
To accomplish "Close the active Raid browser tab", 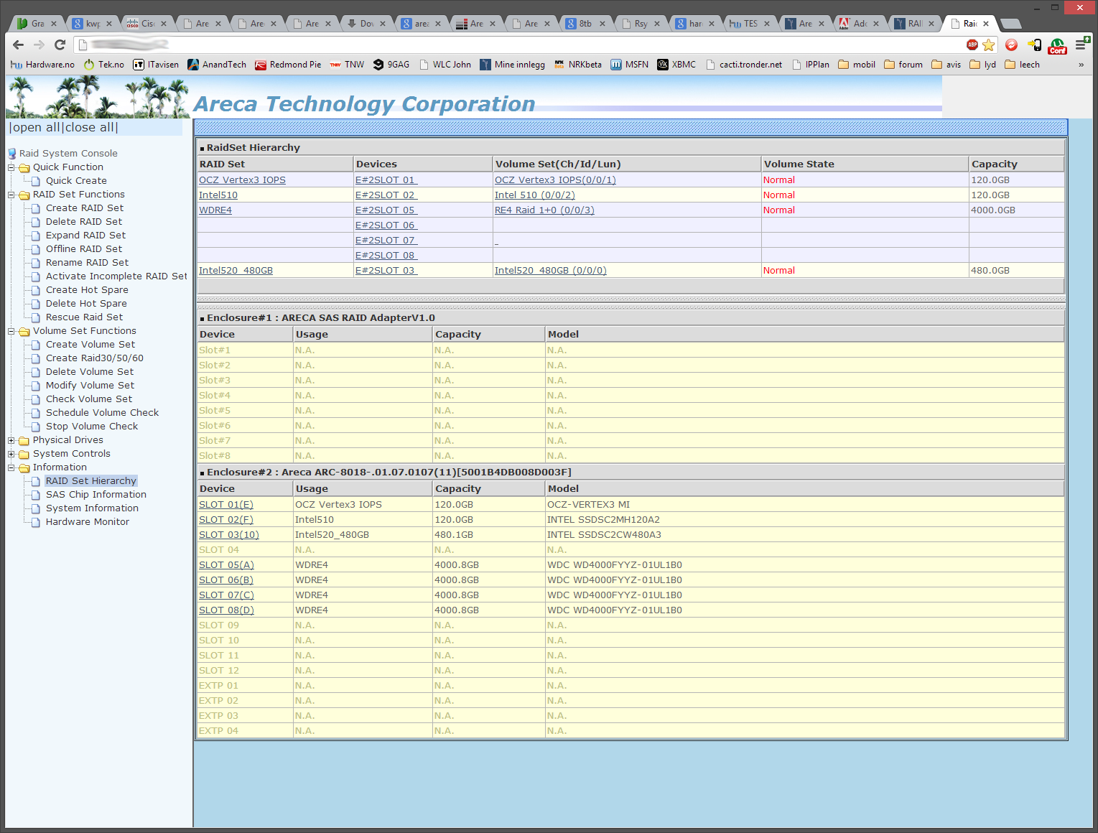I will 986,24.
